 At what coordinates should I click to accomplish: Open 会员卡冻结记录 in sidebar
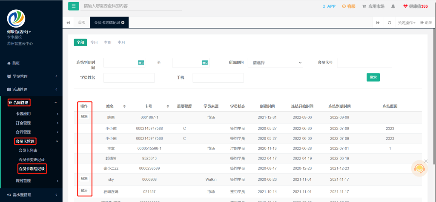click(32, 168)
